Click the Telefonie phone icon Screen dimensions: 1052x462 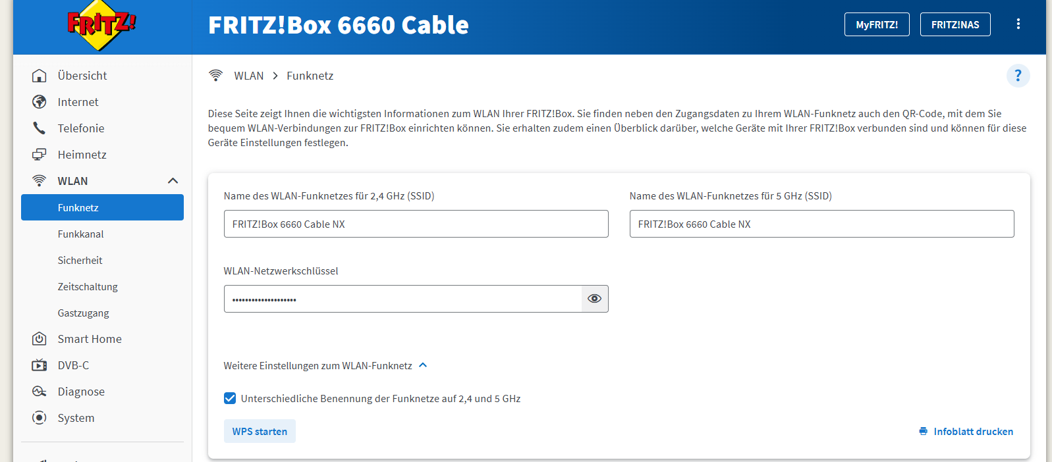[40, 128]
